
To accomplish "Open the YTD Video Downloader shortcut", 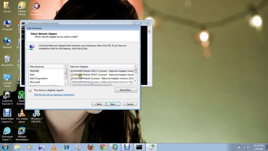I will tap(36, 9).
